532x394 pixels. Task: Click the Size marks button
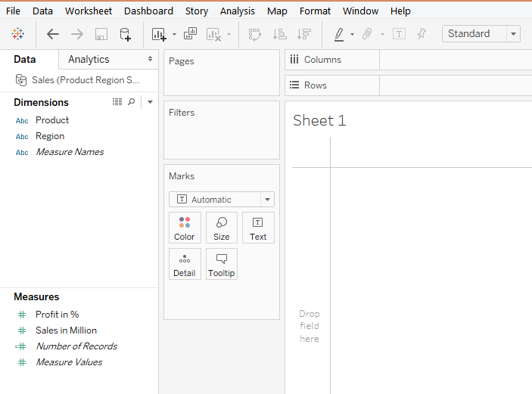[222, 228]
